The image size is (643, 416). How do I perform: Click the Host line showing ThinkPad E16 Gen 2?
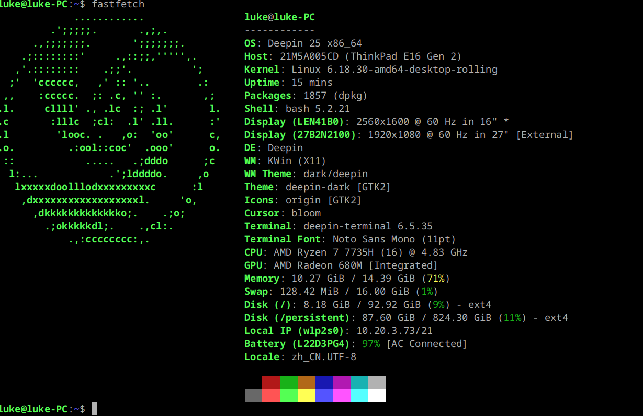click(353, 56)
